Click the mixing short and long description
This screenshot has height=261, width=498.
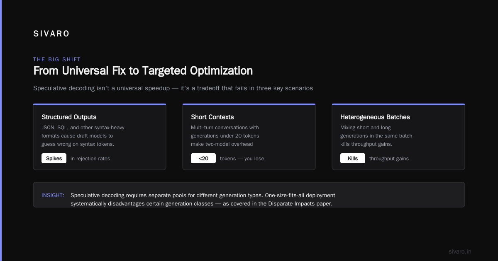pyautogui.click(x=376, y=136)
